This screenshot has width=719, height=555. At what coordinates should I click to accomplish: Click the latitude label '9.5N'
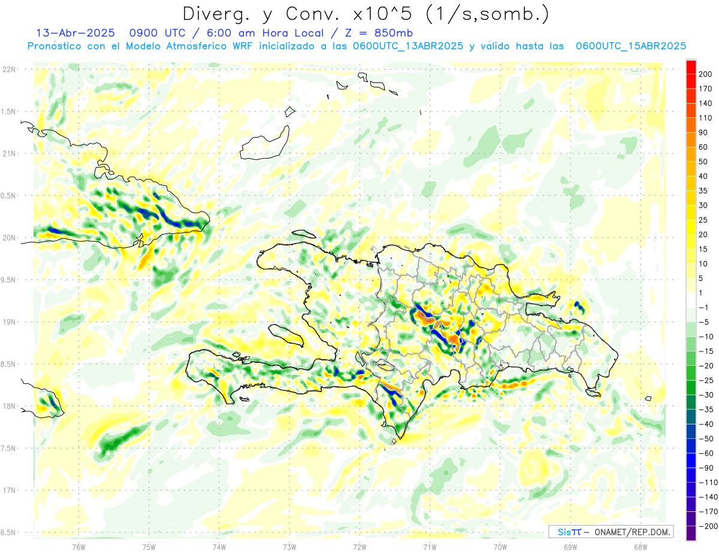coord(9,280)
